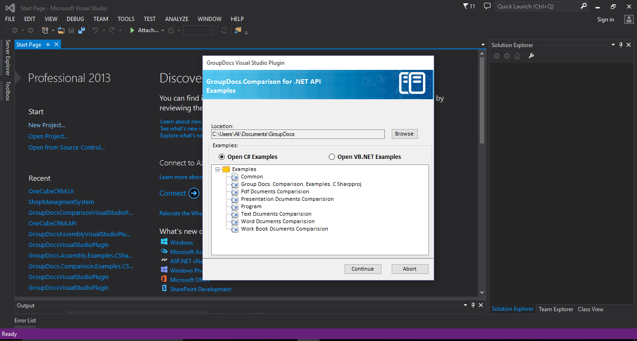Open recent project OneCubeCRM.UI
637x341 pixels.
coord(51,191)
